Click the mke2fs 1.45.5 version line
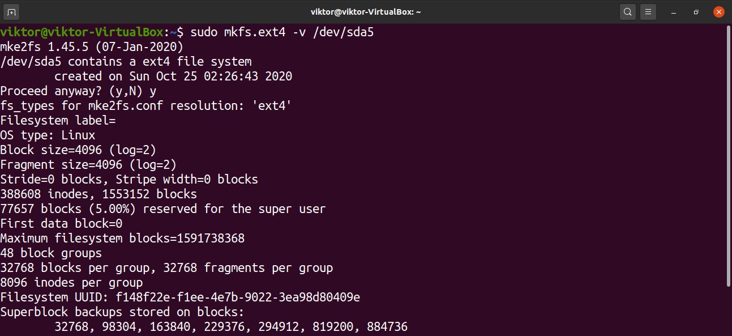This screenshot has width=732, height=336. [x=92, y=46]
